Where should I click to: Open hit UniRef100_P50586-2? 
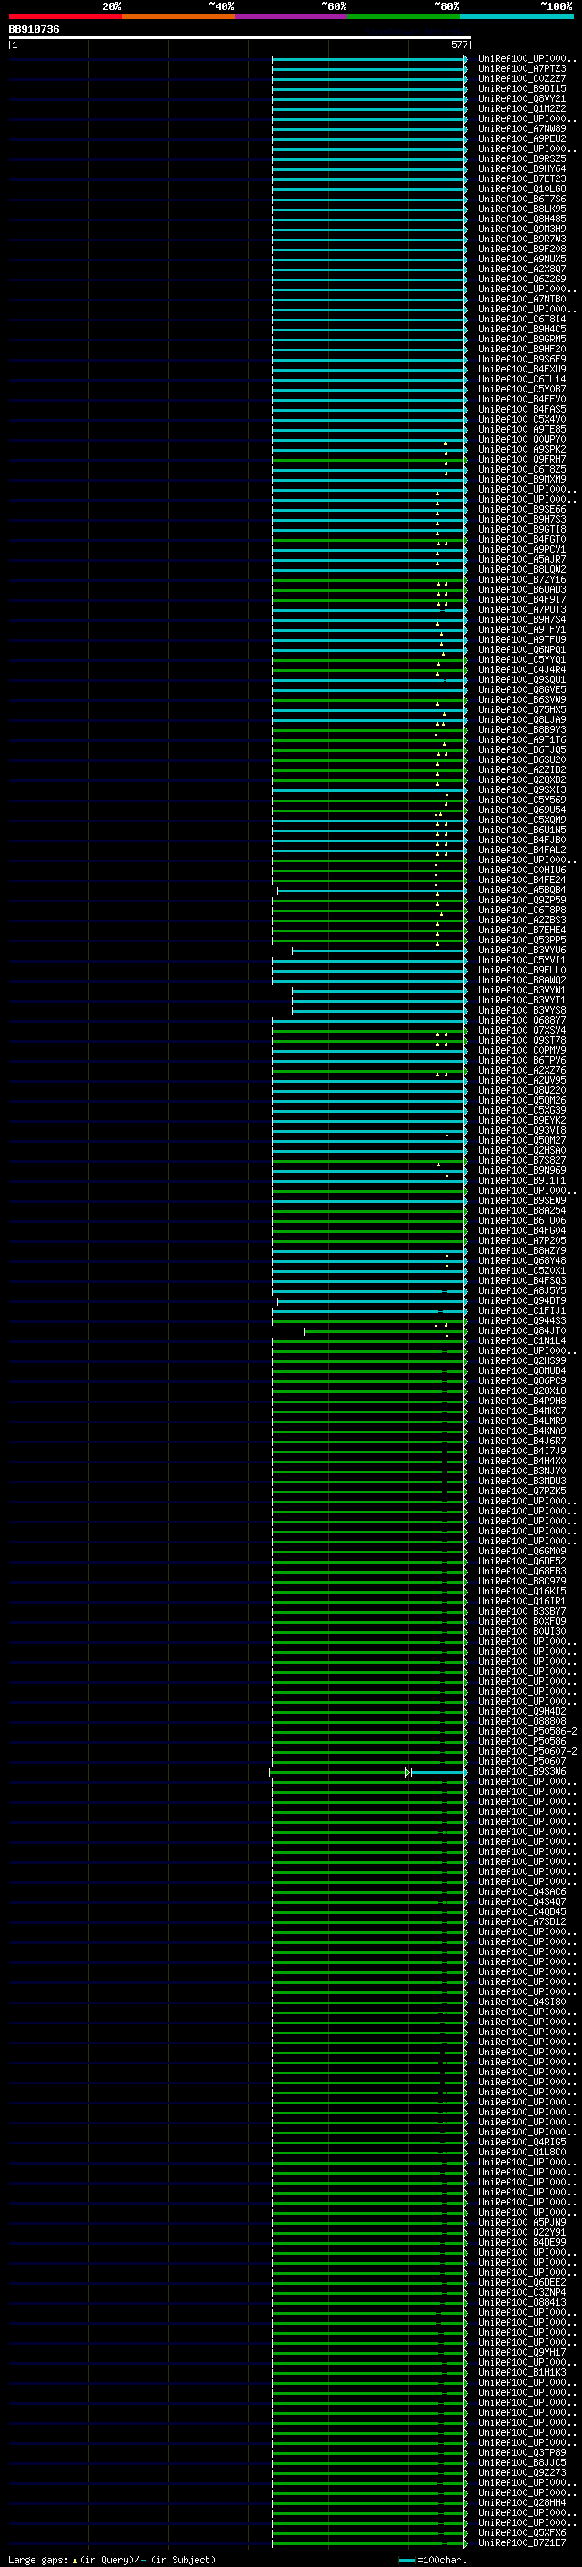pyautogui.click(x=527, y=1731)
